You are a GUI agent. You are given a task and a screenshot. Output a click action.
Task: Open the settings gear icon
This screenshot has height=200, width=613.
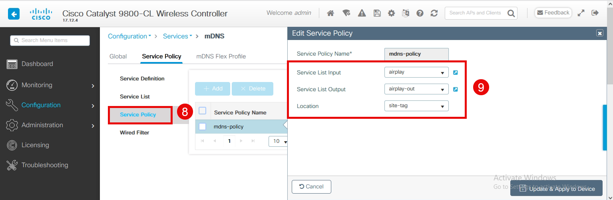coord(392,13)
